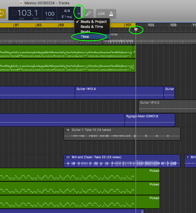Viewport: 196px width, 213px height.
Task: Open take folder number 13 popup
Action: click(68, 130)
